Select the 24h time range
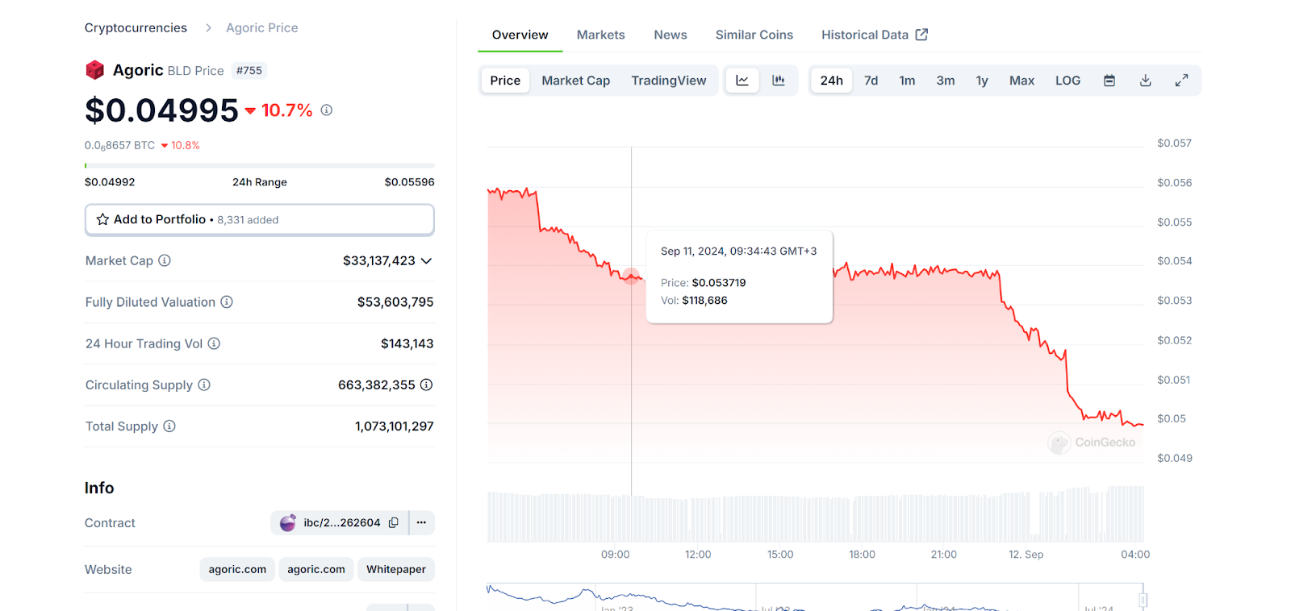 831,81
